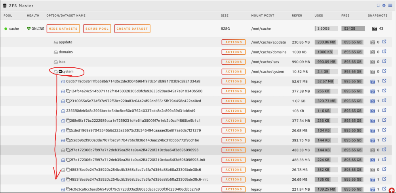Click the green status dot for cache pool
Screen dimensions: 396x193
(6, 29)
